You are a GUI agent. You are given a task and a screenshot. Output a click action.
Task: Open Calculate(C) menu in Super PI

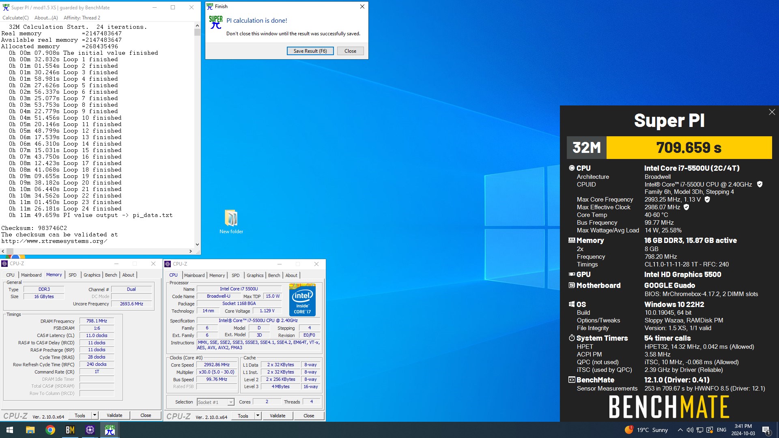(15, 18)
